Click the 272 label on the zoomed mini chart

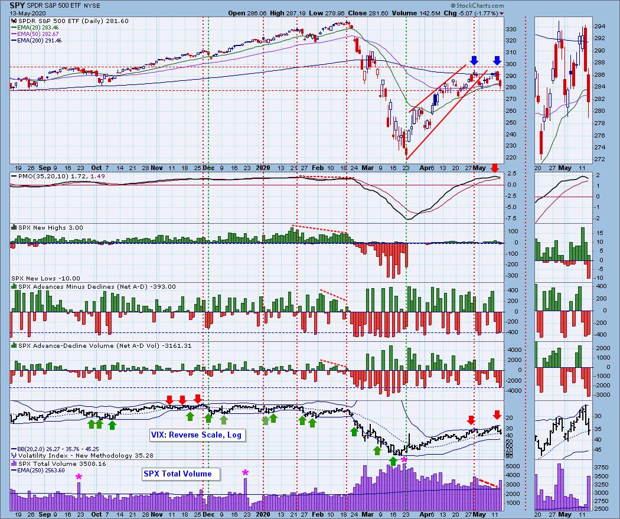click(x=599, y=159)
